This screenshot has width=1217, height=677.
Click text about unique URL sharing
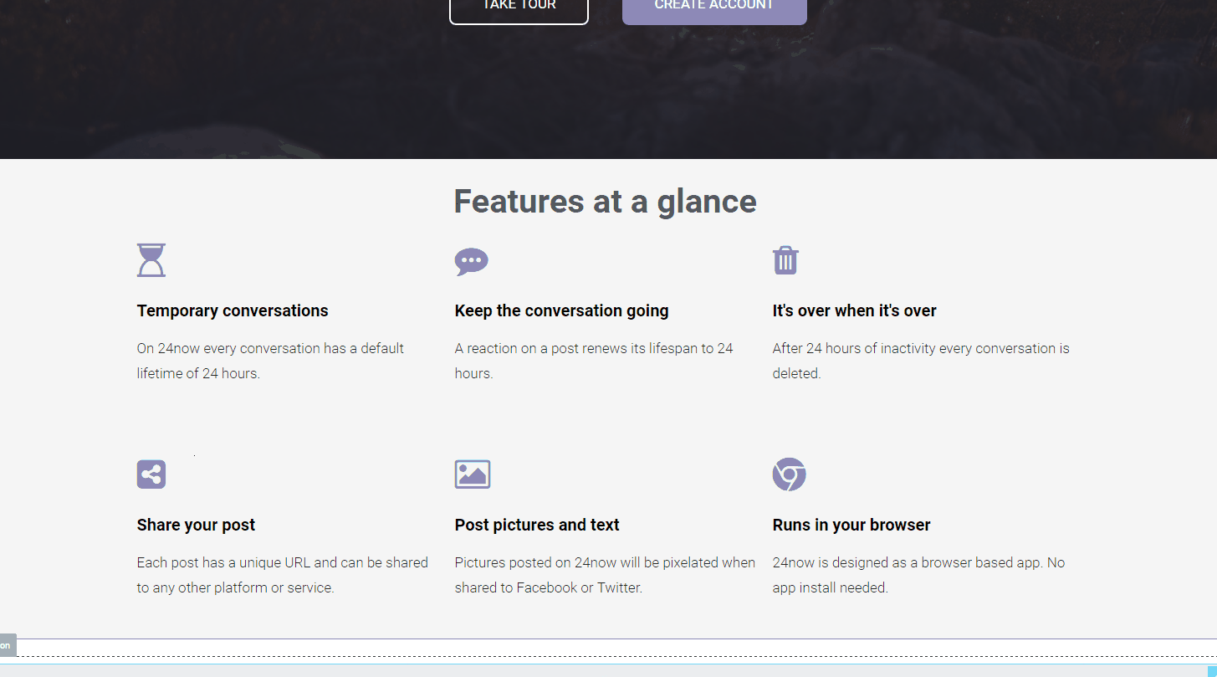point(283,575)
